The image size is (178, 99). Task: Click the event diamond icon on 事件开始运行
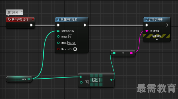coord(9,19)
